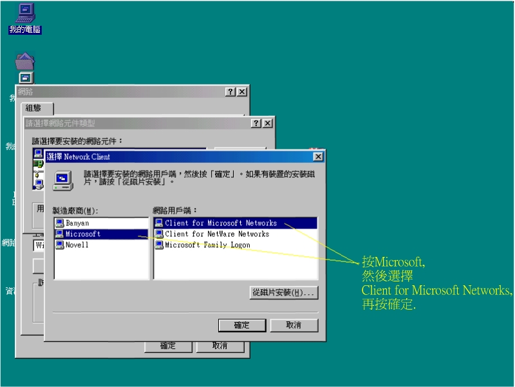Select Banyan in the manufacturer list
515x387 pixels.
coord(102,223)
